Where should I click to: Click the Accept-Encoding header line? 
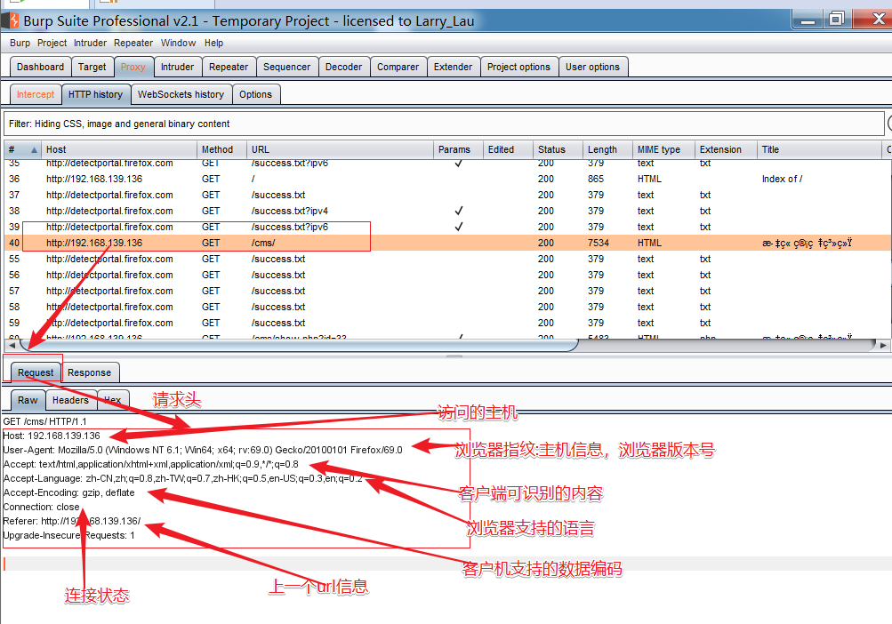[68, 492]
